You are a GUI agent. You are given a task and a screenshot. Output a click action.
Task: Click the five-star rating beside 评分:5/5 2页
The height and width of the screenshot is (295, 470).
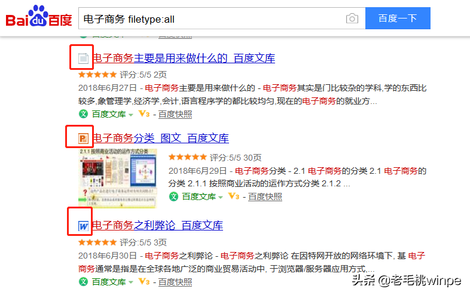point(97,74)
